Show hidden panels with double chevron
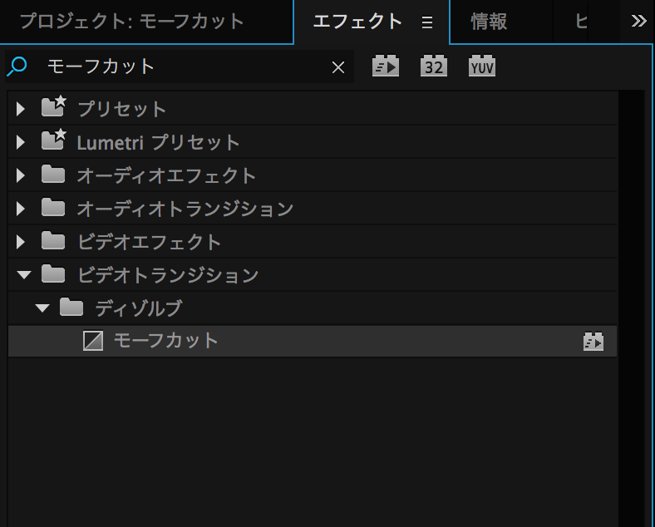This screenshot has height=527, width=655. pos(638,22)
